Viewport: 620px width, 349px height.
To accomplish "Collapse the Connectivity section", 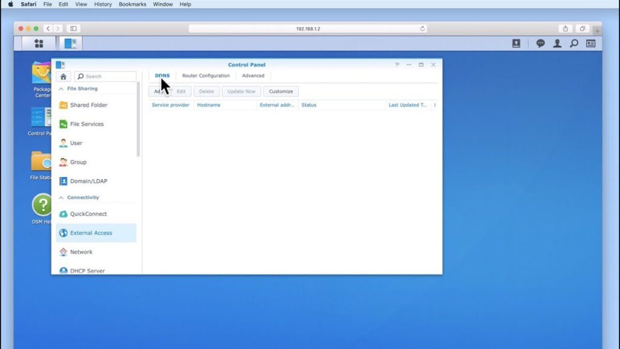I will 61,198.
